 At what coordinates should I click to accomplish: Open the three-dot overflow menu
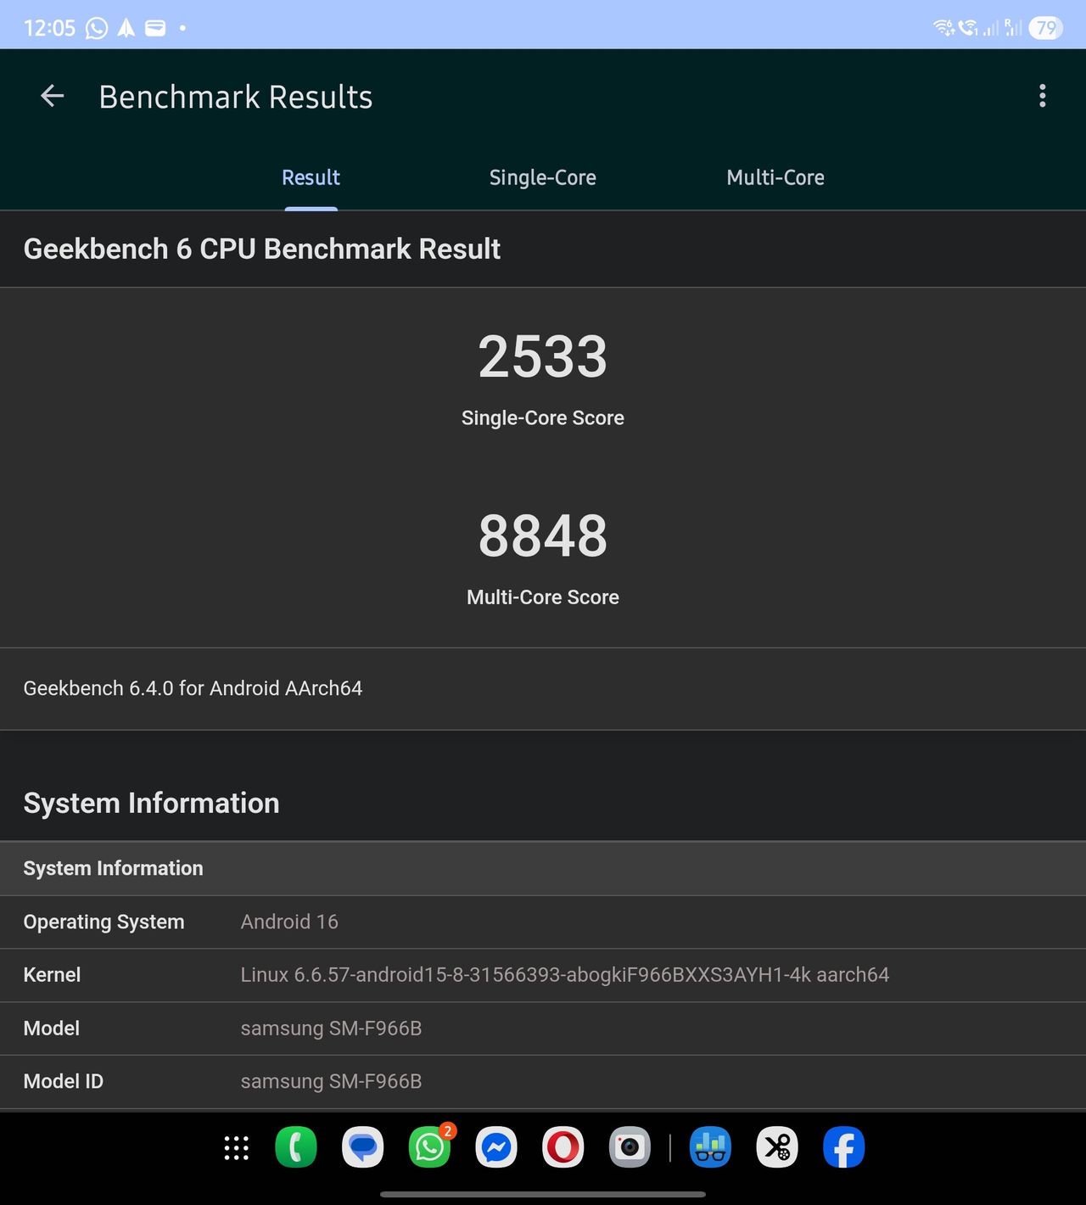click(x=1043, y=96)
